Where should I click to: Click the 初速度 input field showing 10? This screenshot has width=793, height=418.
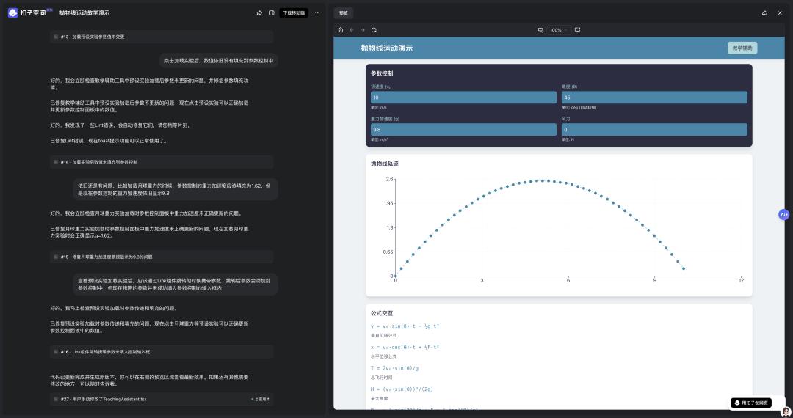(463, 98)
